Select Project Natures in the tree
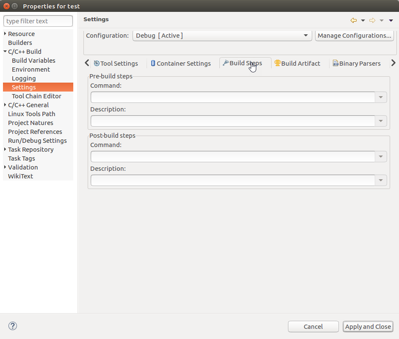399x339 pixels. click(30, 123)
